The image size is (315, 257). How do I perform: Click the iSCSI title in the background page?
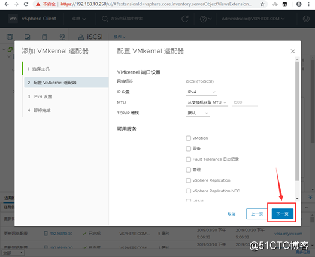pyautogui.click(x=95, y=37)
